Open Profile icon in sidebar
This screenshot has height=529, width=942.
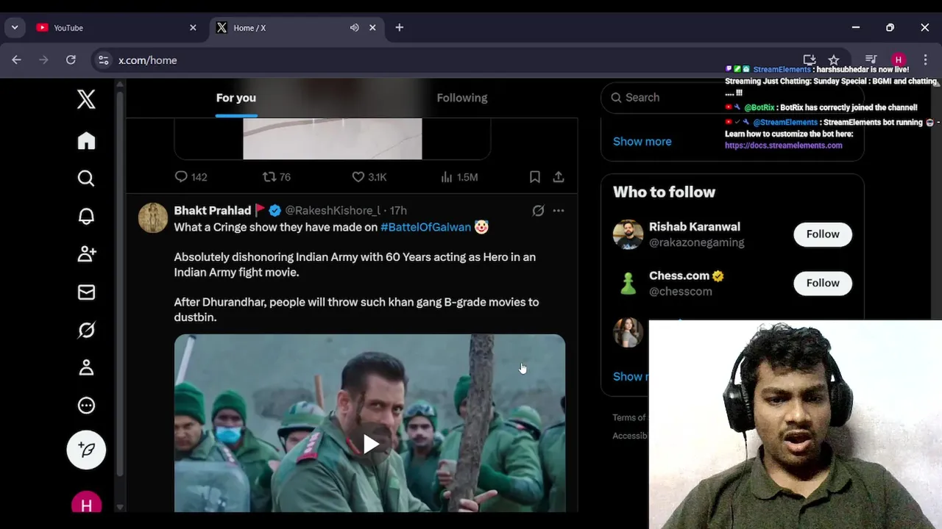tap(86, 368)
